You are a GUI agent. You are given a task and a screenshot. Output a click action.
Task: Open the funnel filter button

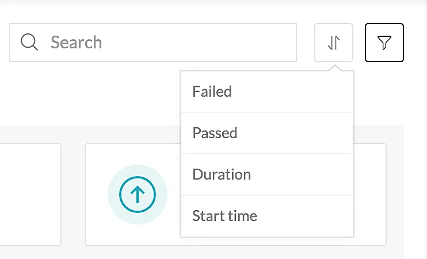pos(384,43)
